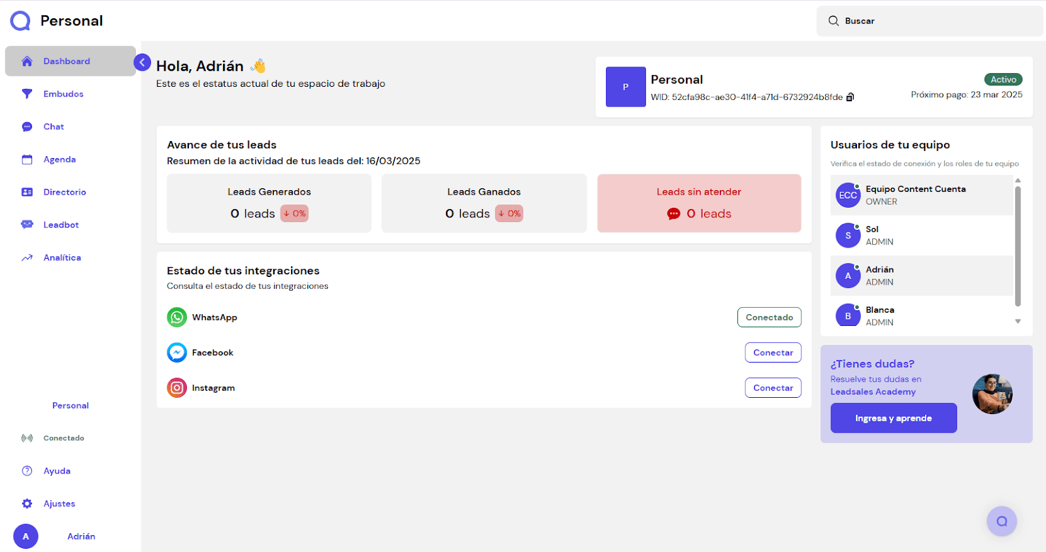
Task: Click the Activo status badge
Action: click(x=1003, y=80)
